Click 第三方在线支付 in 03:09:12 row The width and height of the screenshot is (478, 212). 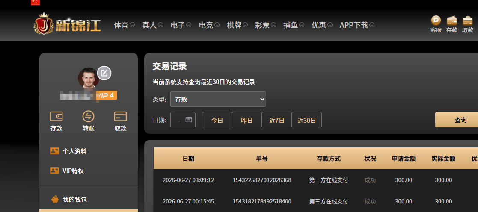(x=329, y=180)
